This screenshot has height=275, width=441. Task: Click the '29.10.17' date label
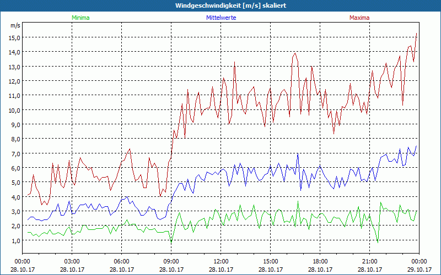click(x=420, y=269)
